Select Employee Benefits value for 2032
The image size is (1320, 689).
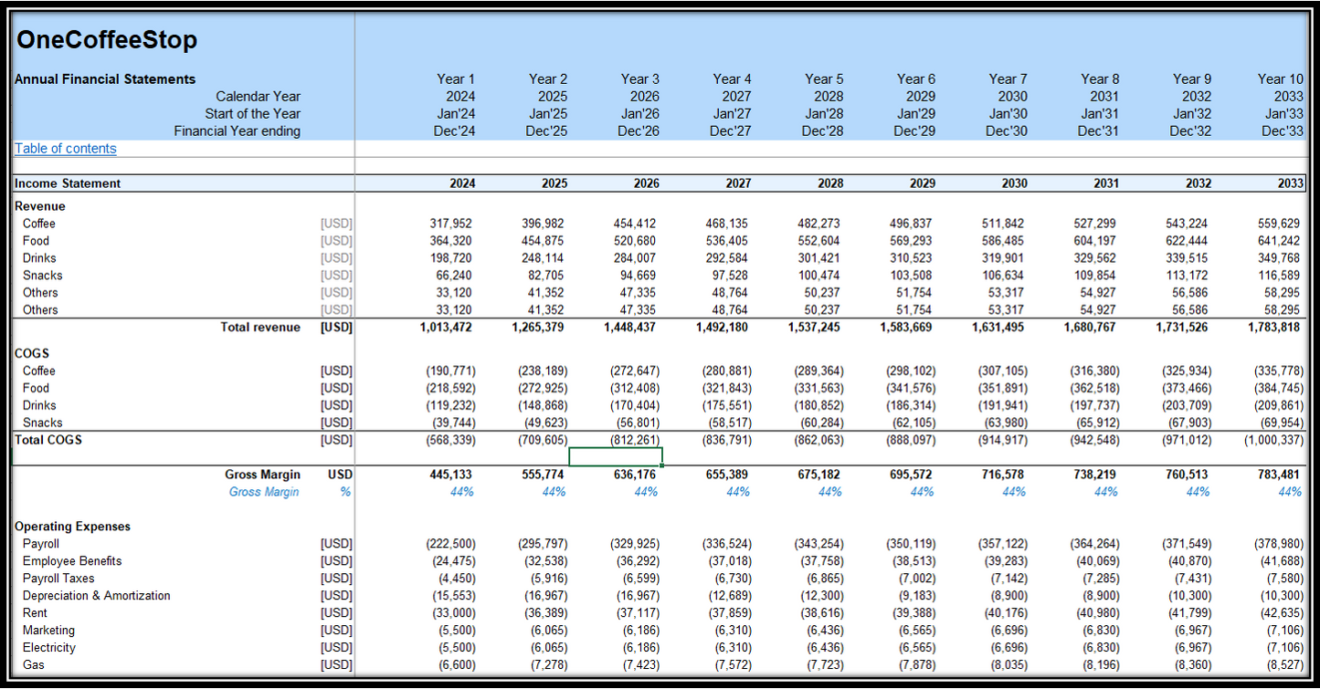tap(1190, 561)
